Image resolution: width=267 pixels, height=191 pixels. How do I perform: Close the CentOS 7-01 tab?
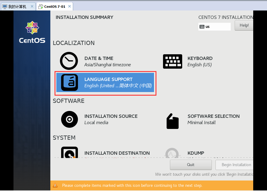(x=70, y=7)
